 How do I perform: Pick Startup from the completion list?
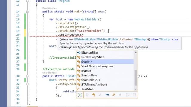click(105, 71)
